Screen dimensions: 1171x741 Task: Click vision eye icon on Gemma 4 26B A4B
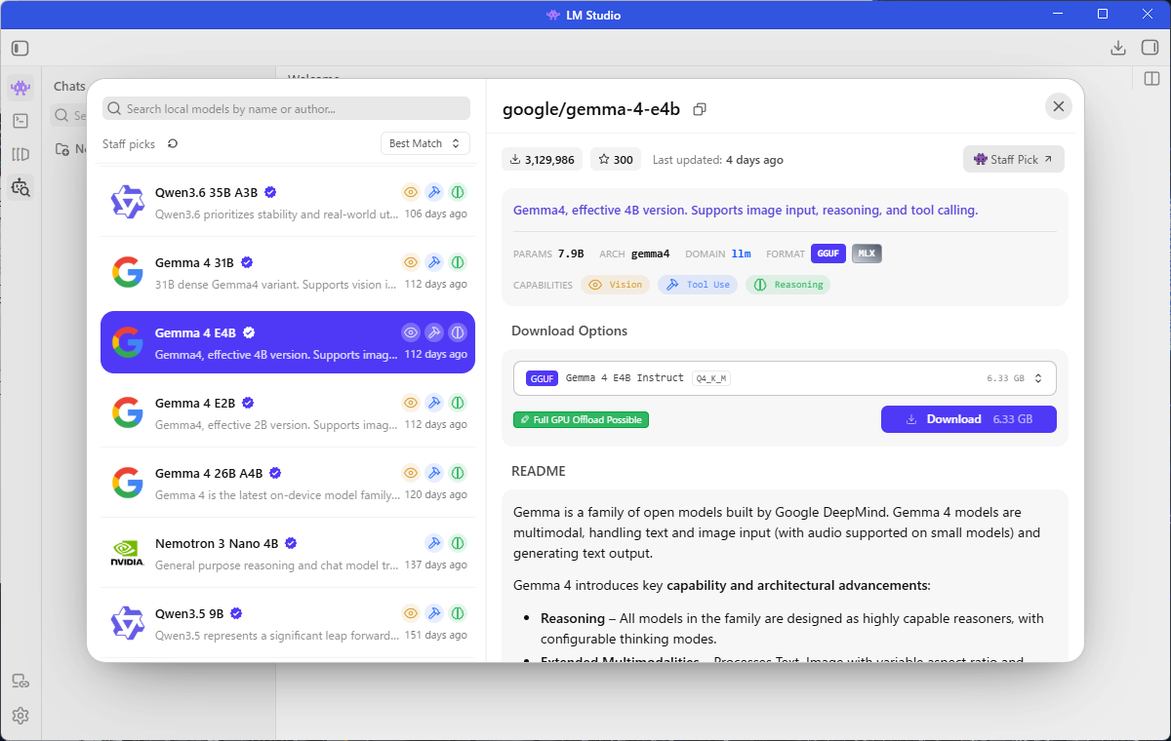[x=411, y=473]
